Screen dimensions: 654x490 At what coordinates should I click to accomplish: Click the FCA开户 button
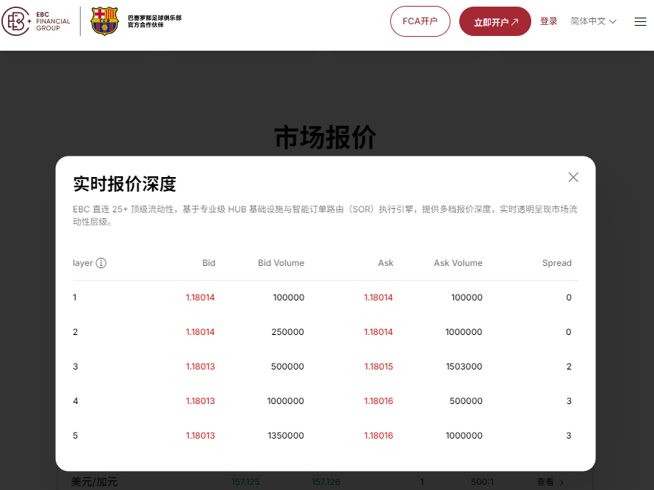pyautogui.click(x=420, y=21)
